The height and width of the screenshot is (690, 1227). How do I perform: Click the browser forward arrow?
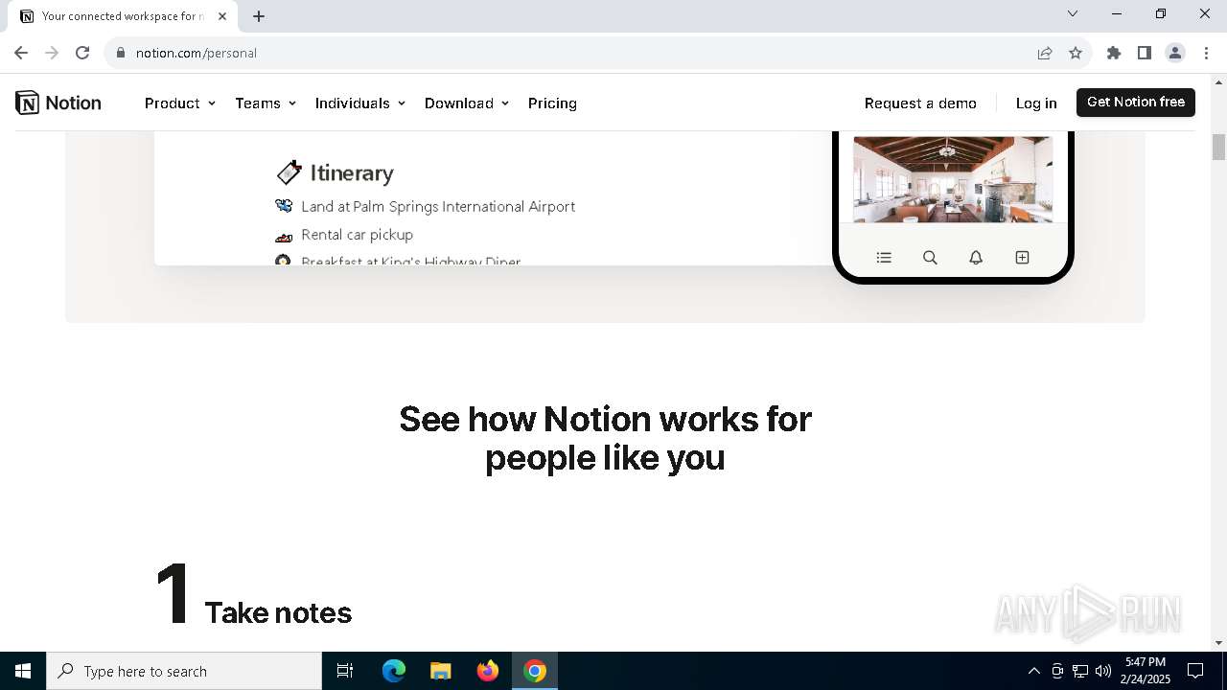point(52,53)
